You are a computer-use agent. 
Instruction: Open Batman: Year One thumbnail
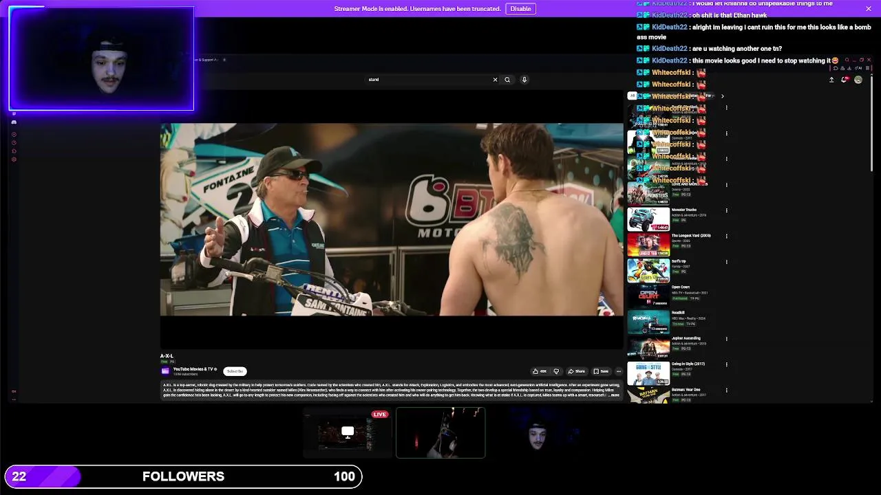point(648,395)
